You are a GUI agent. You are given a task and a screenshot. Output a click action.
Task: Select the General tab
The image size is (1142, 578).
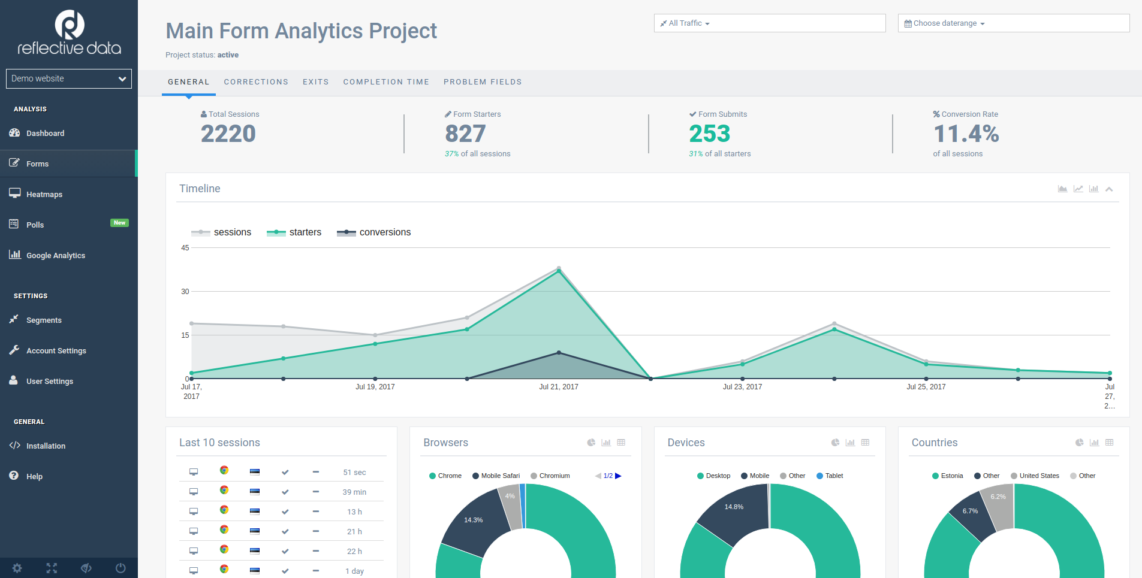[189, 82]
